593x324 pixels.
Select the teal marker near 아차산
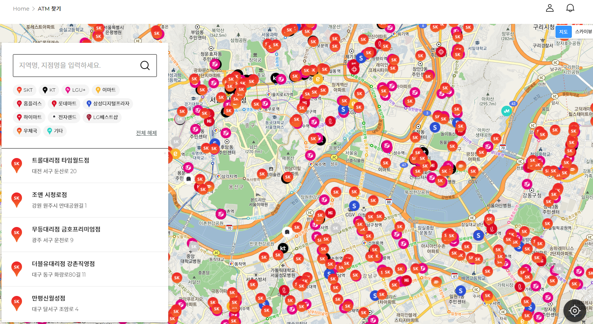507,111
